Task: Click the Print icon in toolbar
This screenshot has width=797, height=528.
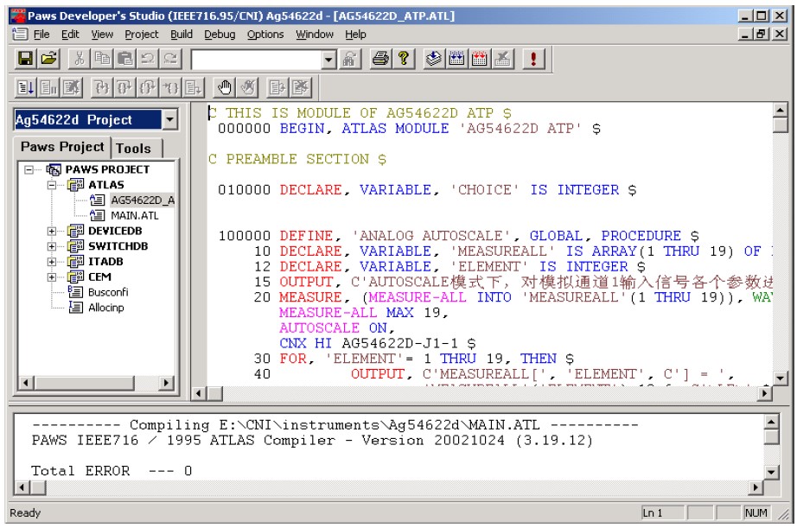Action: point(379,59)
